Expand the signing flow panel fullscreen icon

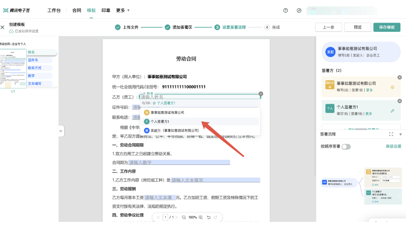coord(391,134)
